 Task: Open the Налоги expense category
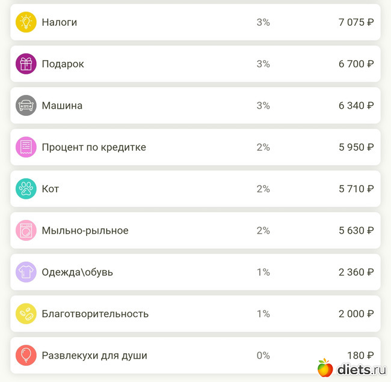pos(59,22)
